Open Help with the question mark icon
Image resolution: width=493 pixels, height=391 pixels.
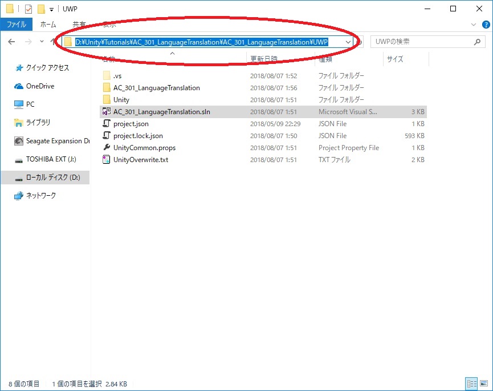click(x=486, y=25)
